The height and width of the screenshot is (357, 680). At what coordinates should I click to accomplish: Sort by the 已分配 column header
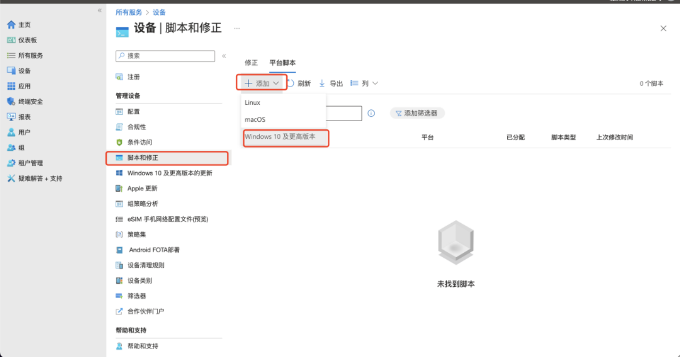[515, 137]
